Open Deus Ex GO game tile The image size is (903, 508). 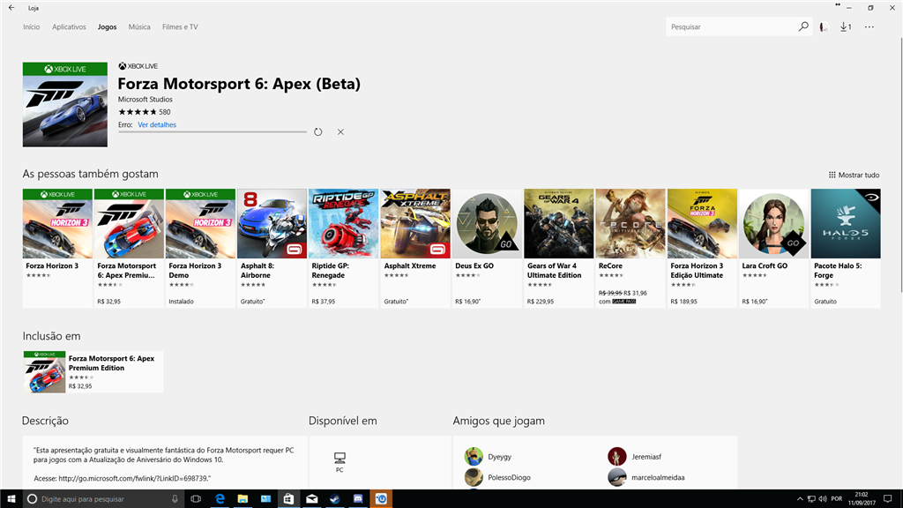click(x=487, y=248)
